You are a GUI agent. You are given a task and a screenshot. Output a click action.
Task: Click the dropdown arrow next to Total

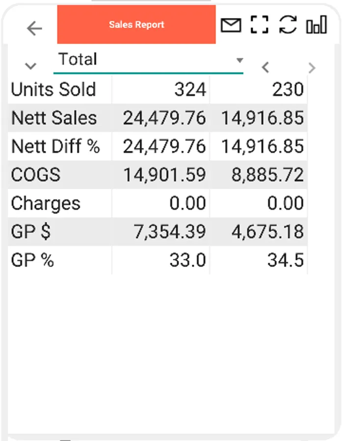point(239,60)
